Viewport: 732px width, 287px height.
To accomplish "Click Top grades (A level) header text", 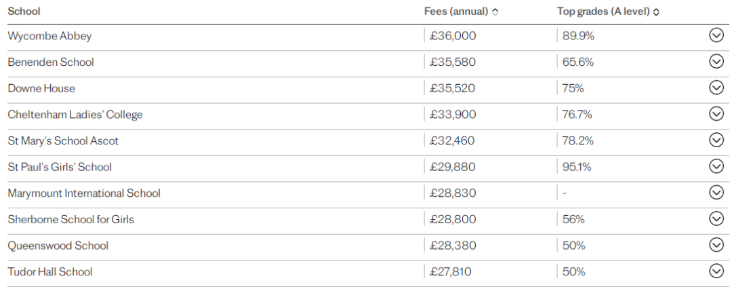I will click(604, 12).
